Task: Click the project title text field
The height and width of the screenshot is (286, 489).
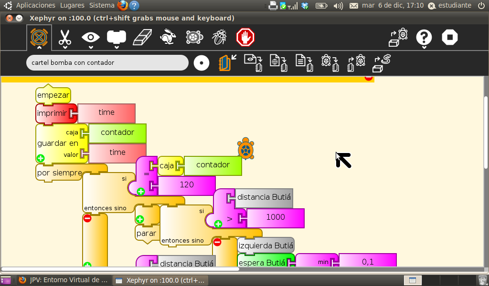Action: coord(107,63)
